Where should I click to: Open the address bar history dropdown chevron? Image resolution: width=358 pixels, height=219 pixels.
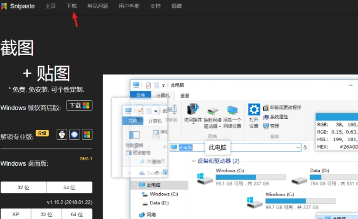[x=298, y=148]
